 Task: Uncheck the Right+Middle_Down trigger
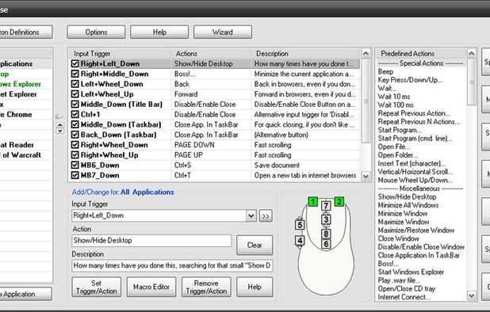[x=75, y=74]
